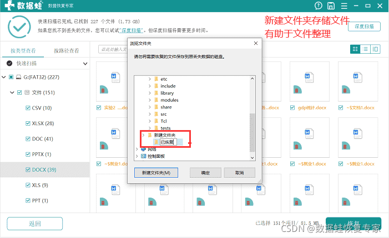Click the file search input field

(113, 49)
